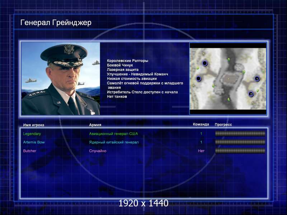
Task: Click start position marker 1 on minimap
Action: [257, 78]
